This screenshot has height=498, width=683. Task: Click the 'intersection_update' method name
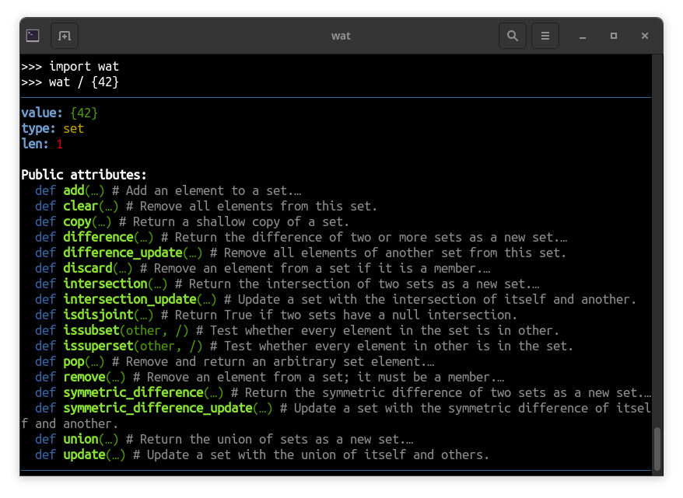click(x=130, y=300)
